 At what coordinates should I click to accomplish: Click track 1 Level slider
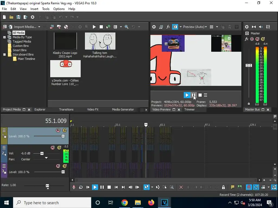(x=63, y=136)
